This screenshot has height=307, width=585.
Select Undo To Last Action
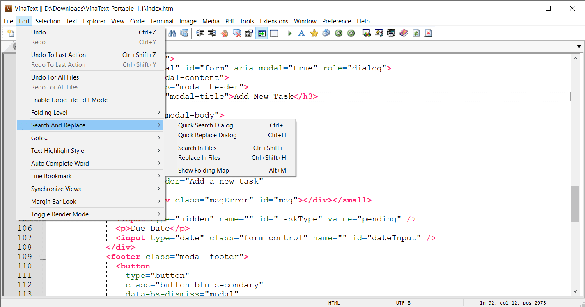pyautogui.click(x=91, y=55)
